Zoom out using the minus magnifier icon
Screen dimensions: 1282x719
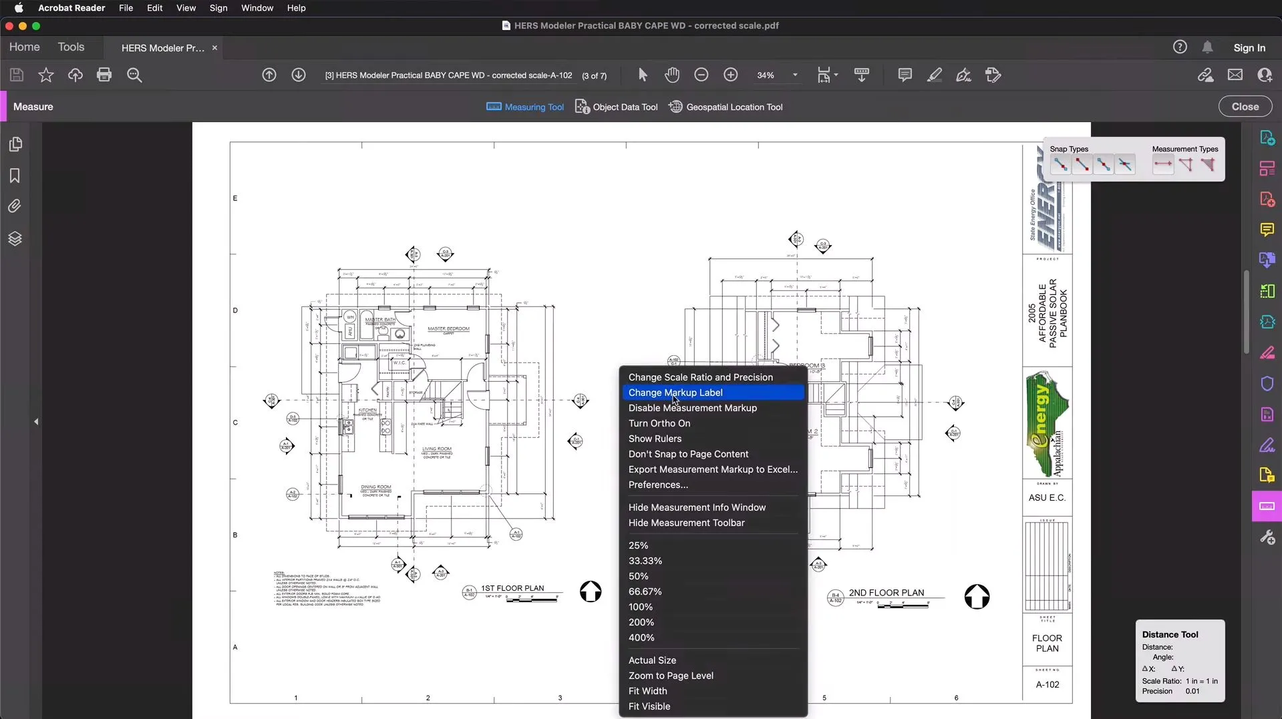pos(701,75)
